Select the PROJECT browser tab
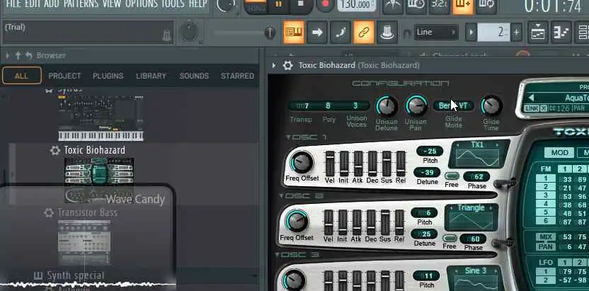 coord(64,76)
